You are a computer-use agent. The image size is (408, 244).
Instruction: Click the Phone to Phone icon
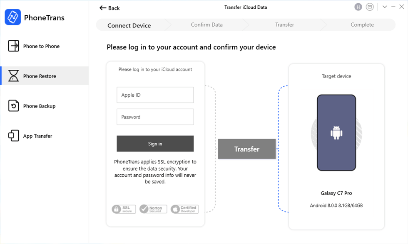click(x=13, y=46)
